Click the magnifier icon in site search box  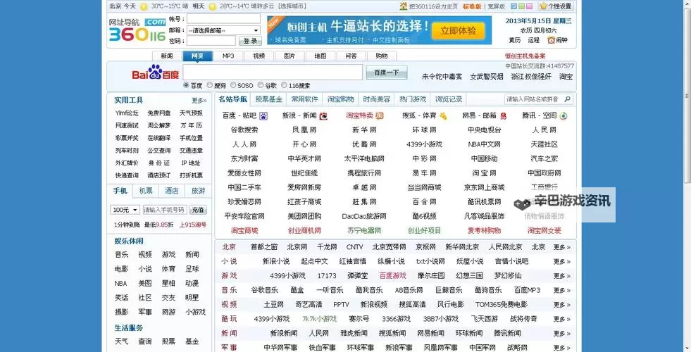568,99
